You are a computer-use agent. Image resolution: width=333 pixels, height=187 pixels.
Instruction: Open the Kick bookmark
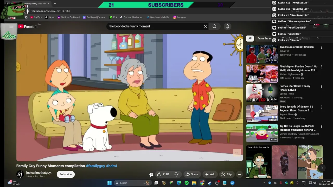(x=113, y=17)
